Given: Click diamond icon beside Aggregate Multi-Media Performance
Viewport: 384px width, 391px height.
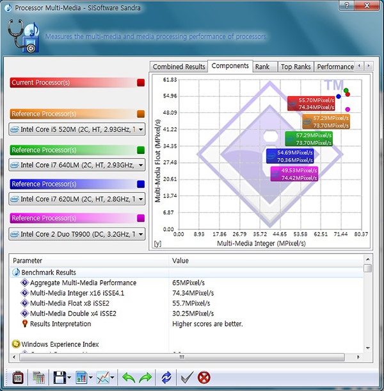Looking at the screenshot, I should pyautogui.click(x=24, y=283).
